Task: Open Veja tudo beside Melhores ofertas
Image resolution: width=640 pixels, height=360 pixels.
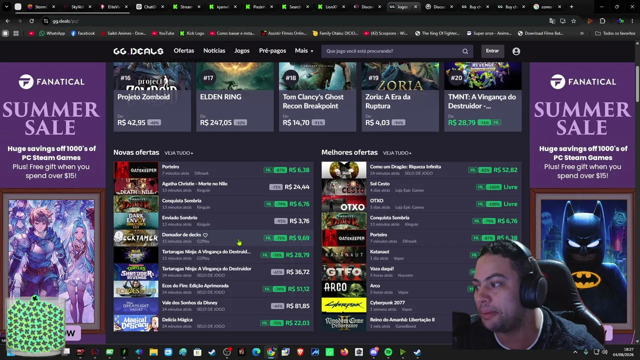Action: pyautogui.click(x=397, y=153)
